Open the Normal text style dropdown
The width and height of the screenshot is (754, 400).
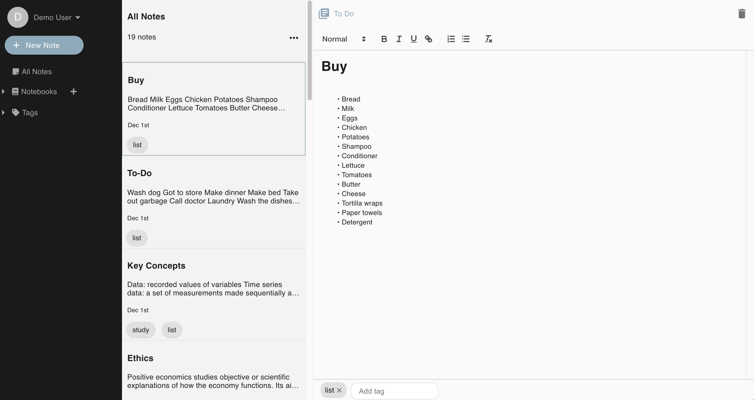[344, 39]
